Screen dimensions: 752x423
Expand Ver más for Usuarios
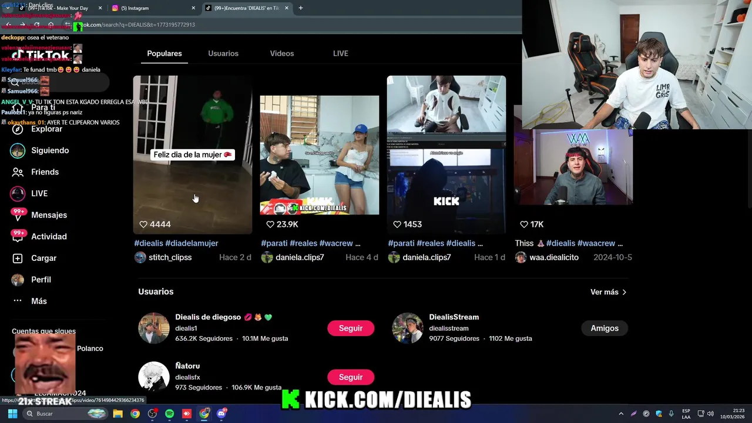609,292
